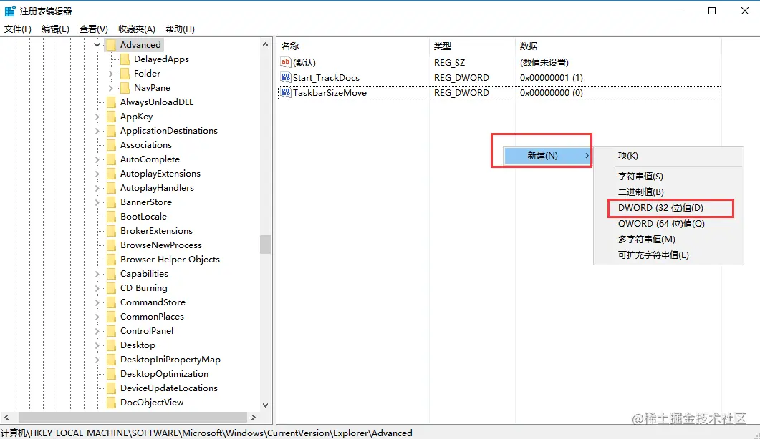Expand the CommandStore key

[97, 302]
